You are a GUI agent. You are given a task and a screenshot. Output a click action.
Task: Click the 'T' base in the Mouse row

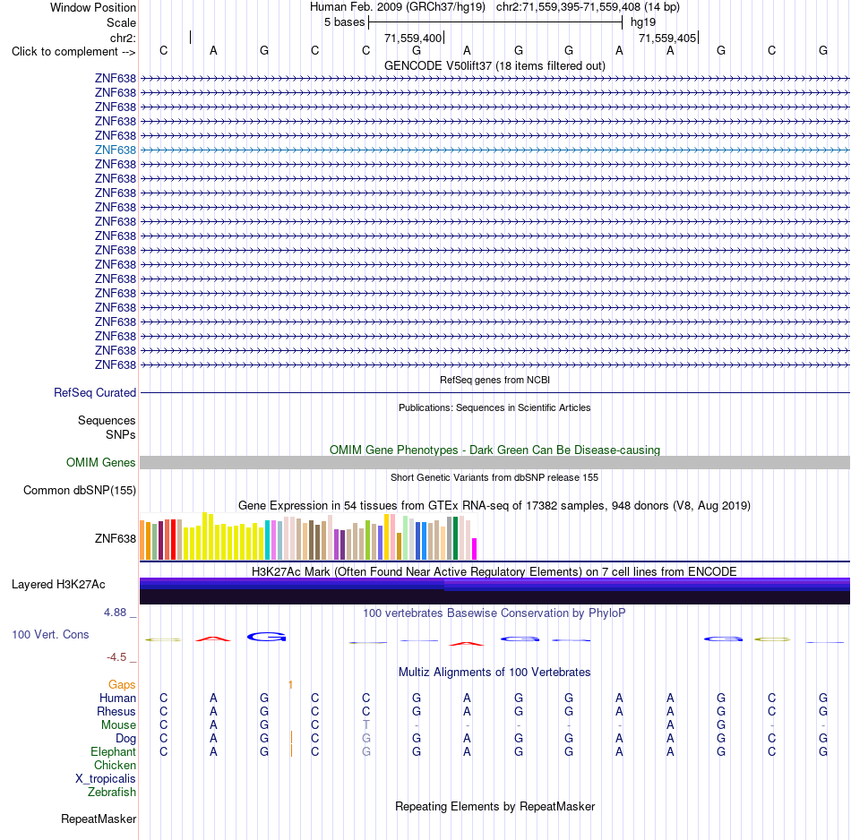coord(365,725)
